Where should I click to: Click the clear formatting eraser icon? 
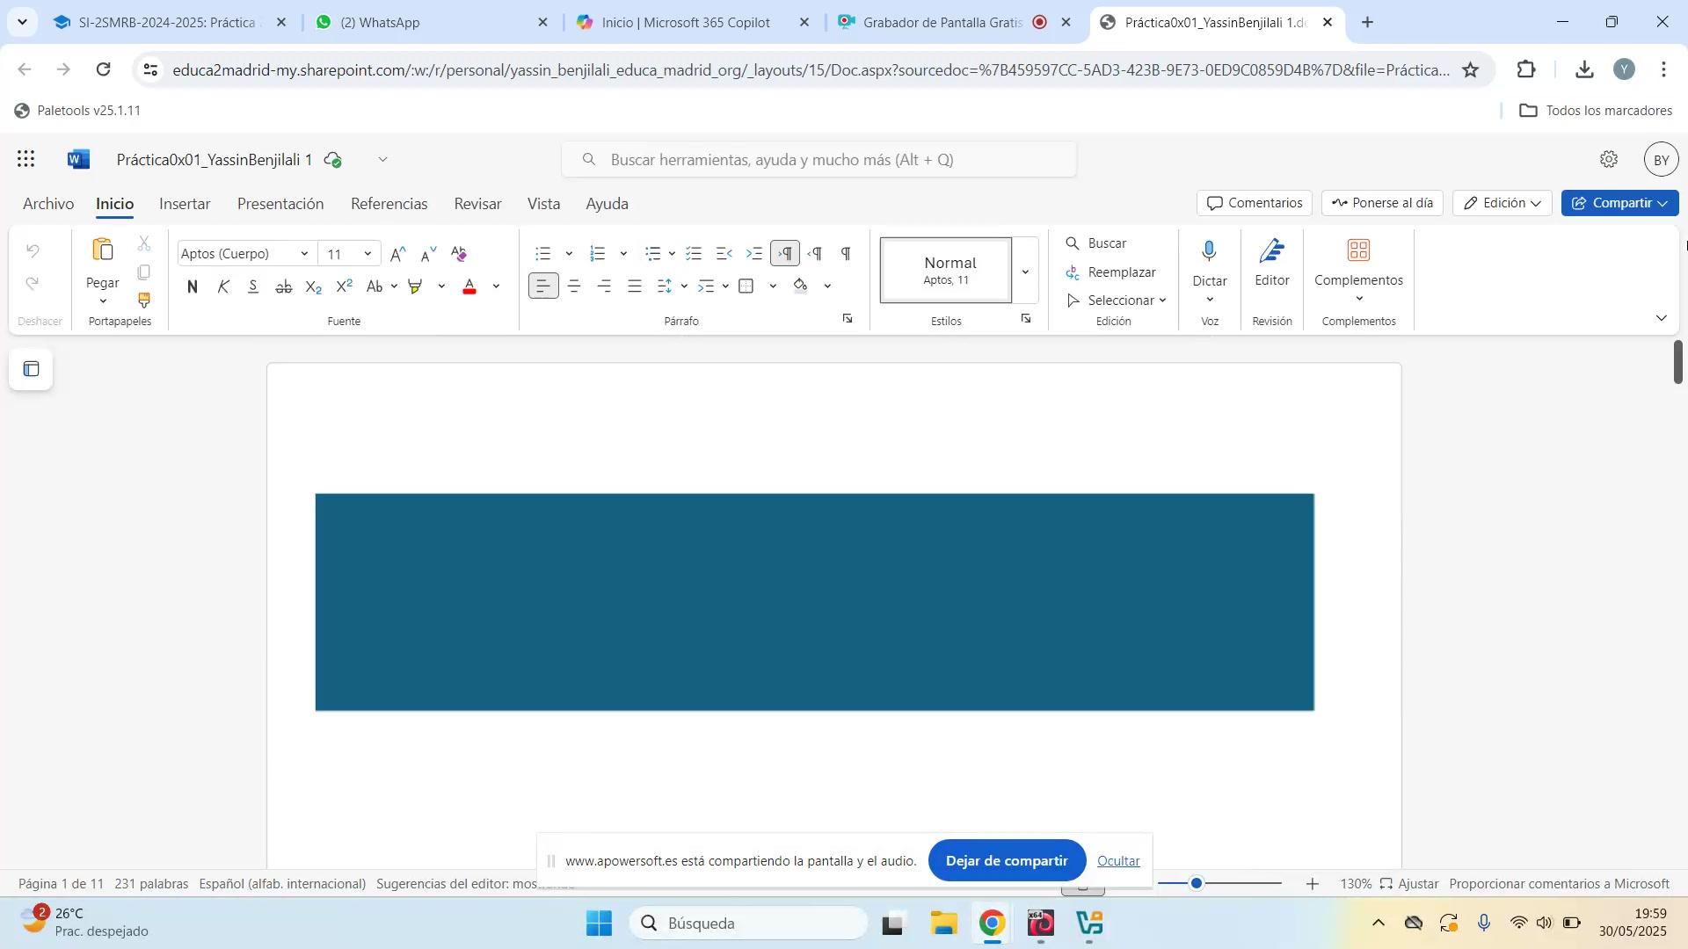[459, 254]
